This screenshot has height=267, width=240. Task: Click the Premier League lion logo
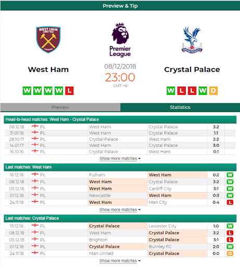tap(120, 40)
